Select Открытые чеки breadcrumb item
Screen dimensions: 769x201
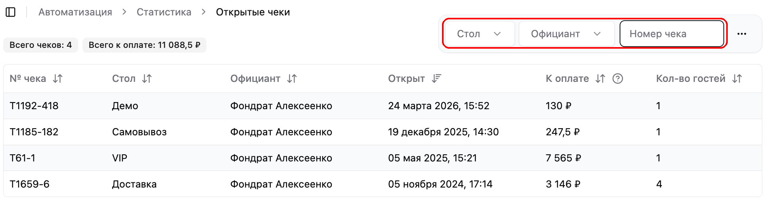click(x=253, y=12)
